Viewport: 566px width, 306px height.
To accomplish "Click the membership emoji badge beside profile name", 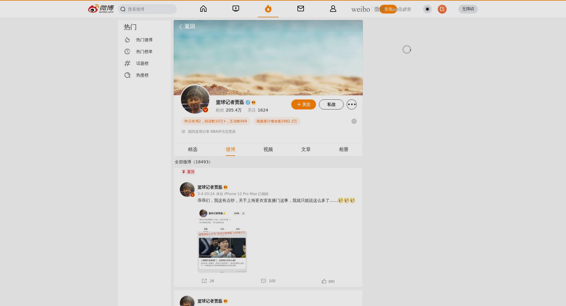I will click(254, 102).
